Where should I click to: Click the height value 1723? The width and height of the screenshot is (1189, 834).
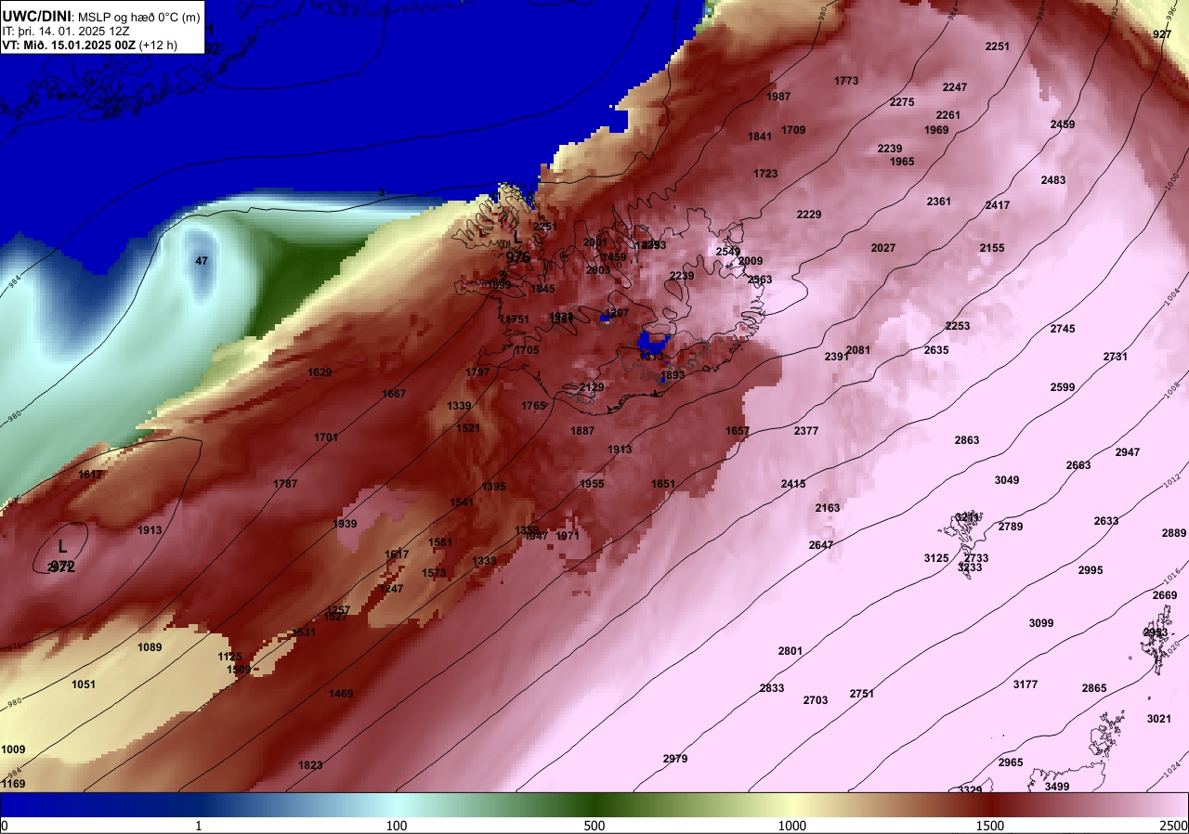click(765, 174)
